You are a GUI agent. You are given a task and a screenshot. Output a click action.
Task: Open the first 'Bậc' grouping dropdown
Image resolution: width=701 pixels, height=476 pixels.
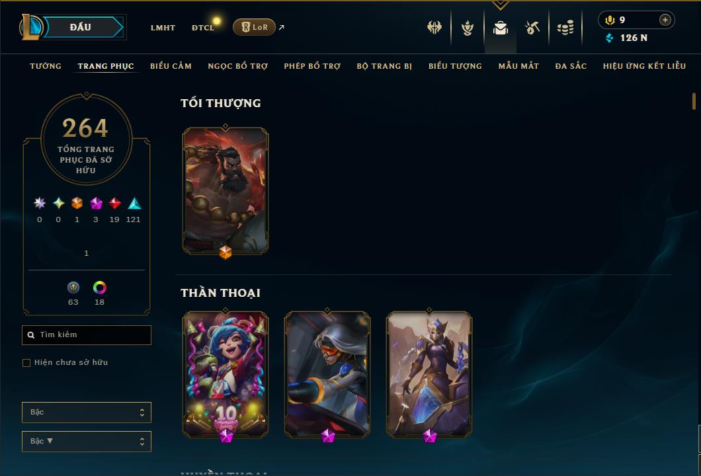pyautogui.click(x=86, y=412)
